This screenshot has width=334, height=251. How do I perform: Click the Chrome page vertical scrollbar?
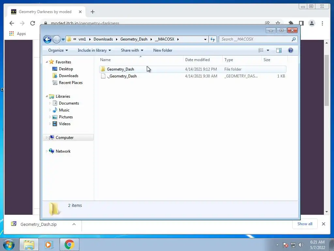[326, 80]
